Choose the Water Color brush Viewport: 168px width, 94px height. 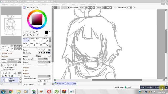pos(45,40)
